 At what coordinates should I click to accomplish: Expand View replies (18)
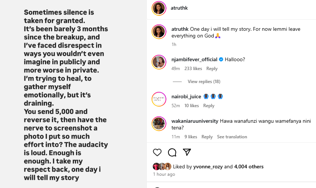click(204, 82)
